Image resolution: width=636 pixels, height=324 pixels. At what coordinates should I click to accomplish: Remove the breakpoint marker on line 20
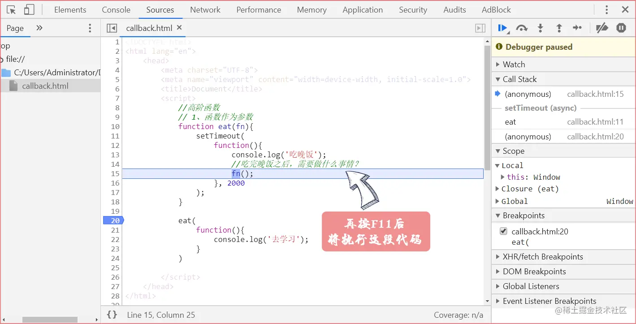tap(113, 220)
